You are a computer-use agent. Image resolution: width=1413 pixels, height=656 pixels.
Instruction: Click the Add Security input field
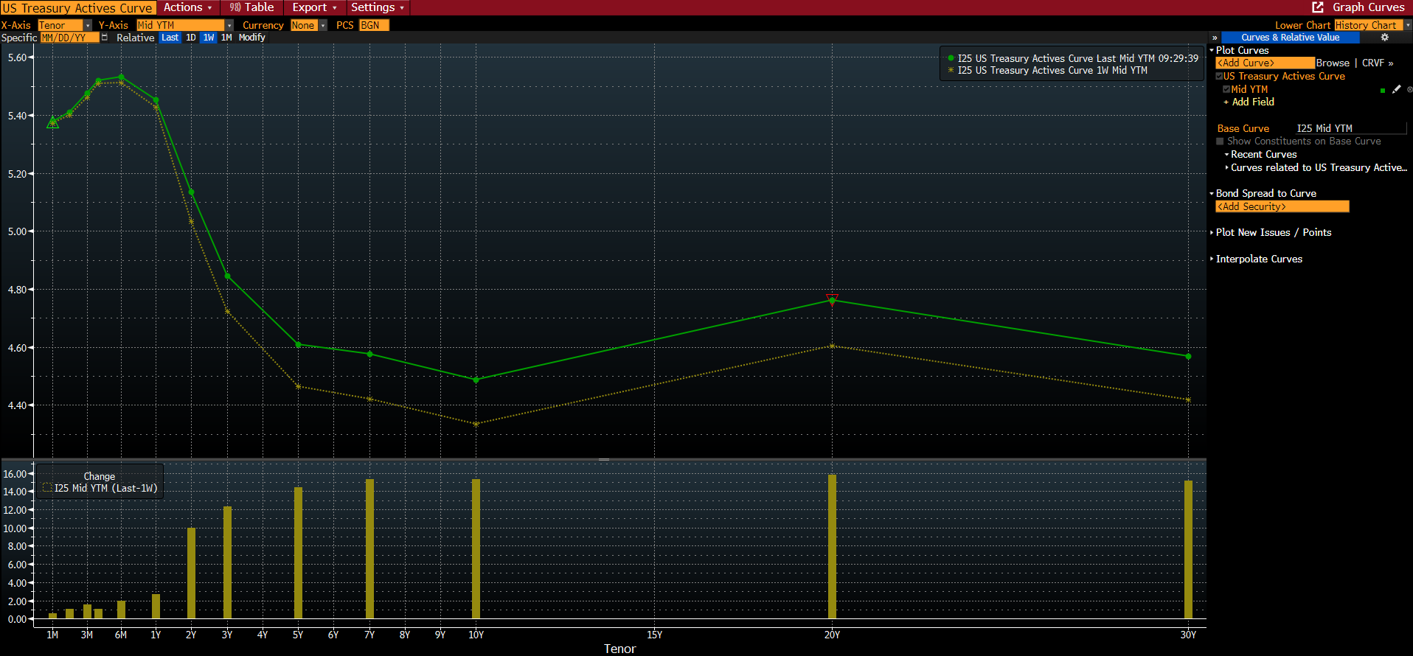point(1282,207)
